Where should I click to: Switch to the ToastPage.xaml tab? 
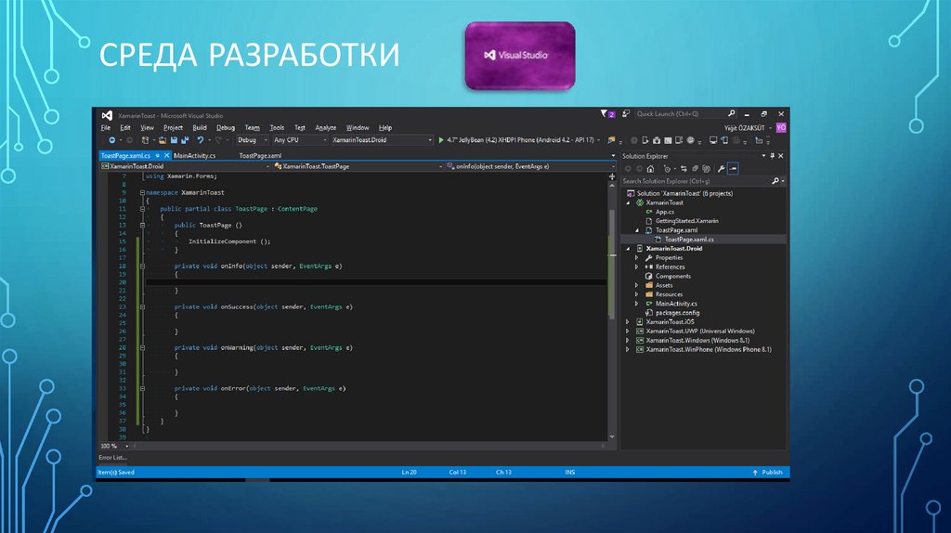[260, 156]
